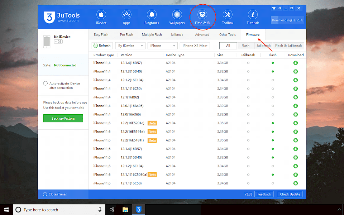Open the iPhone XS Max model dropdown
Image resolution: width=344 pixels, height=215 pixels.
[x=195, y=46]
